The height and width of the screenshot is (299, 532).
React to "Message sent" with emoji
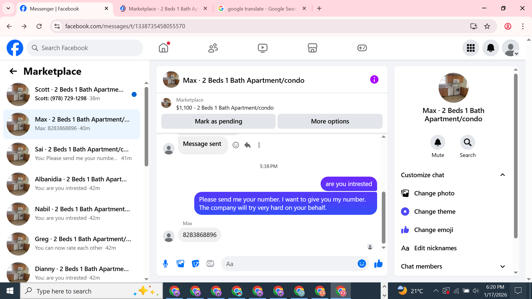(236, 145)
